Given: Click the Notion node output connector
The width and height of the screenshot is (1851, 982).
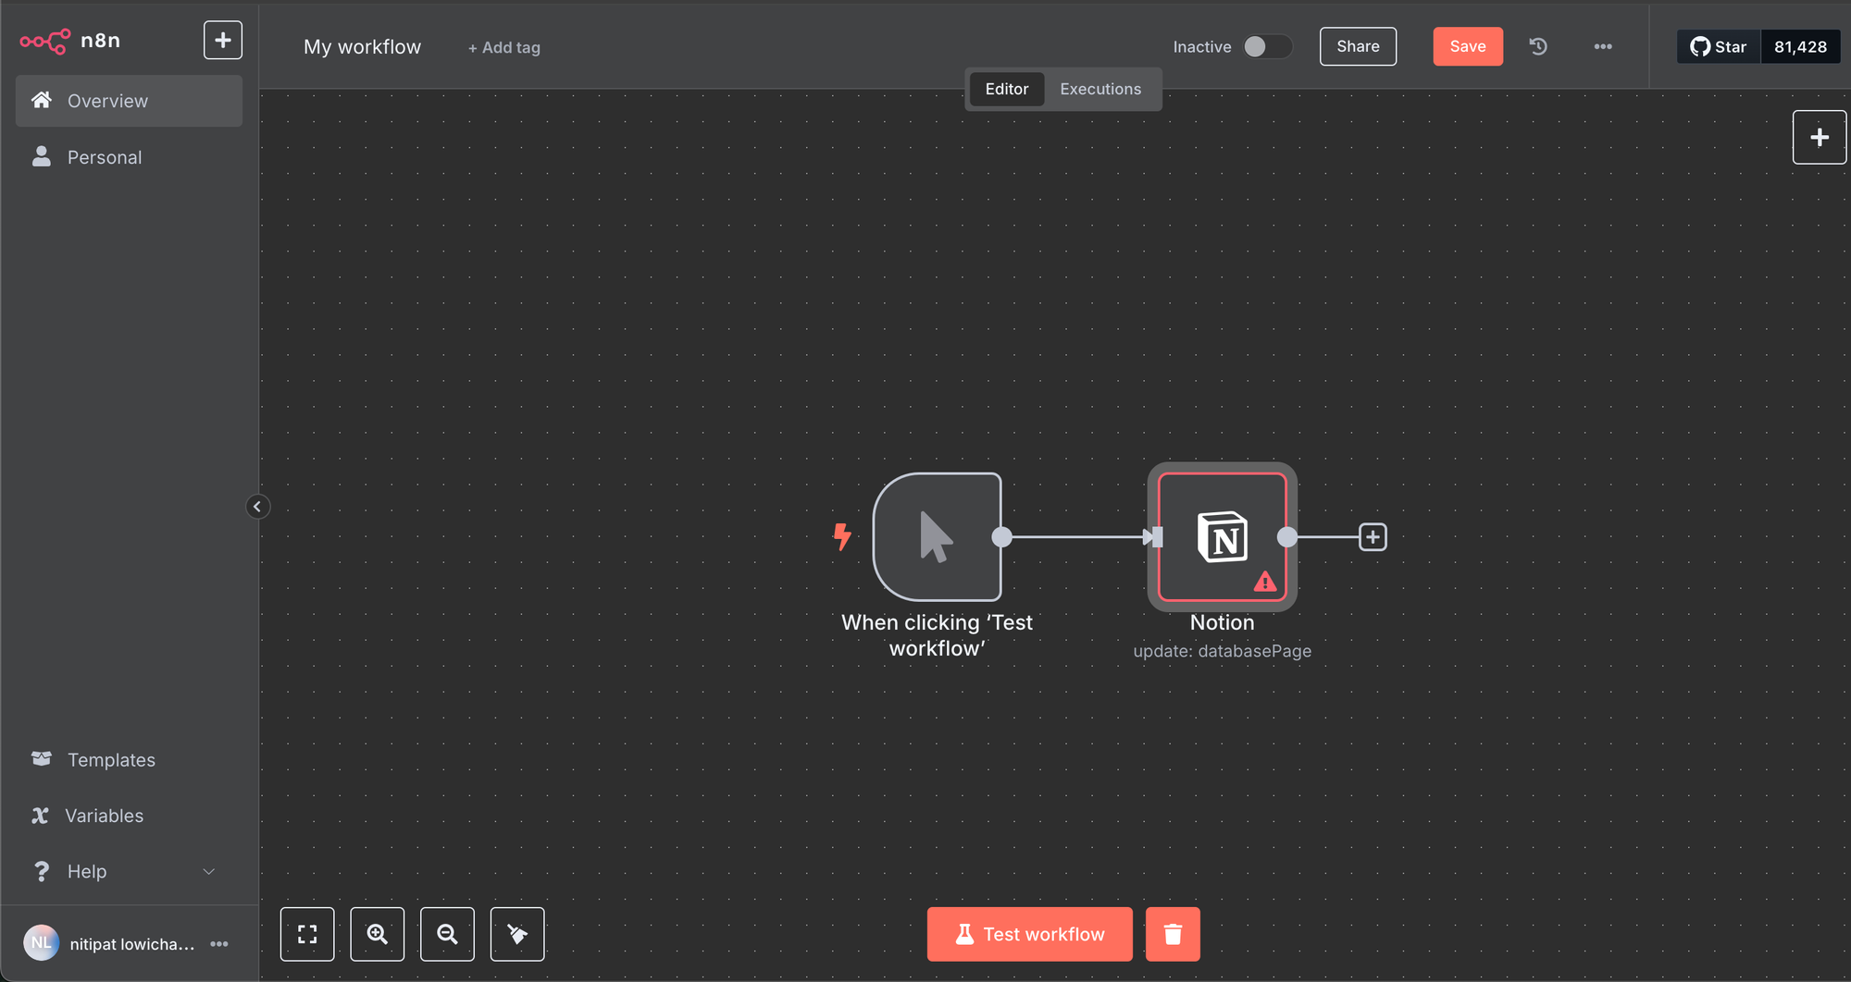Looking at the screenshot, I should (1286, 536).
